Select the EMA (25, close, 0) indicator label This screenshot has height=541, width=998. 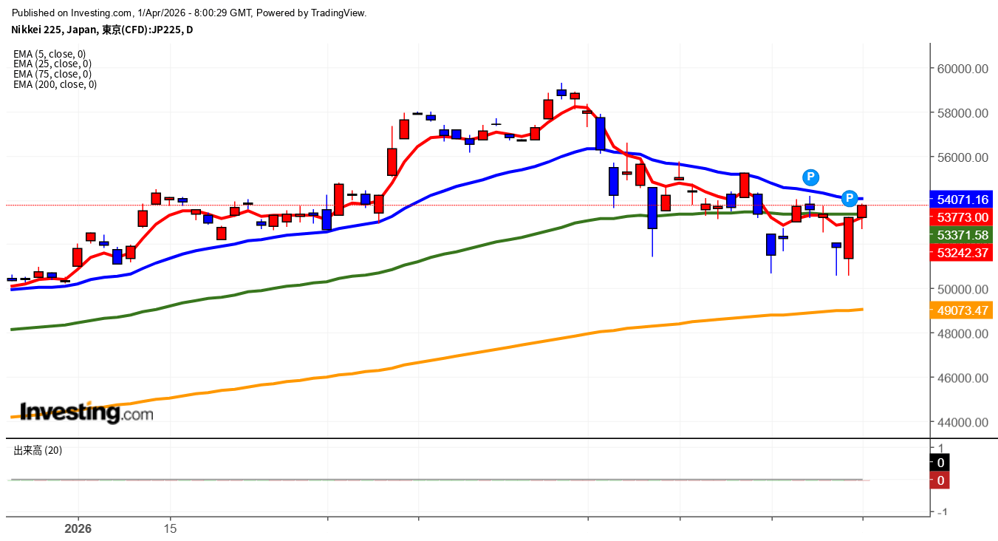pos(52,64)
